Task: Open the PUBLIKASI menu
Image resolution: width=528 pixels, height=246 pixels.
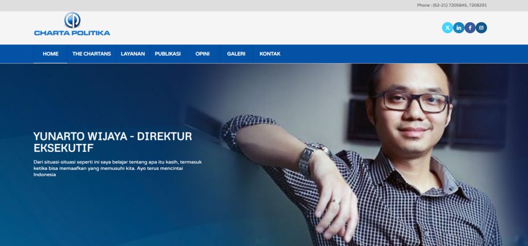Action: [168, 54]
